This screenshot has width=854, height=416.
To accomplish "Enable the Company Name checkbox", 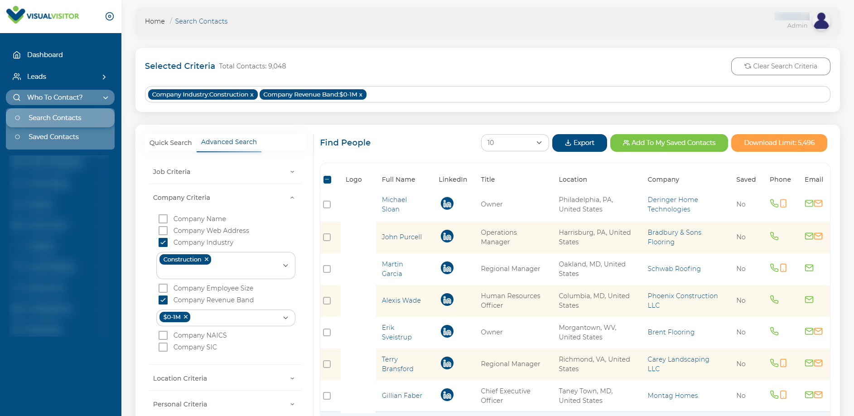I will (163, 219).
